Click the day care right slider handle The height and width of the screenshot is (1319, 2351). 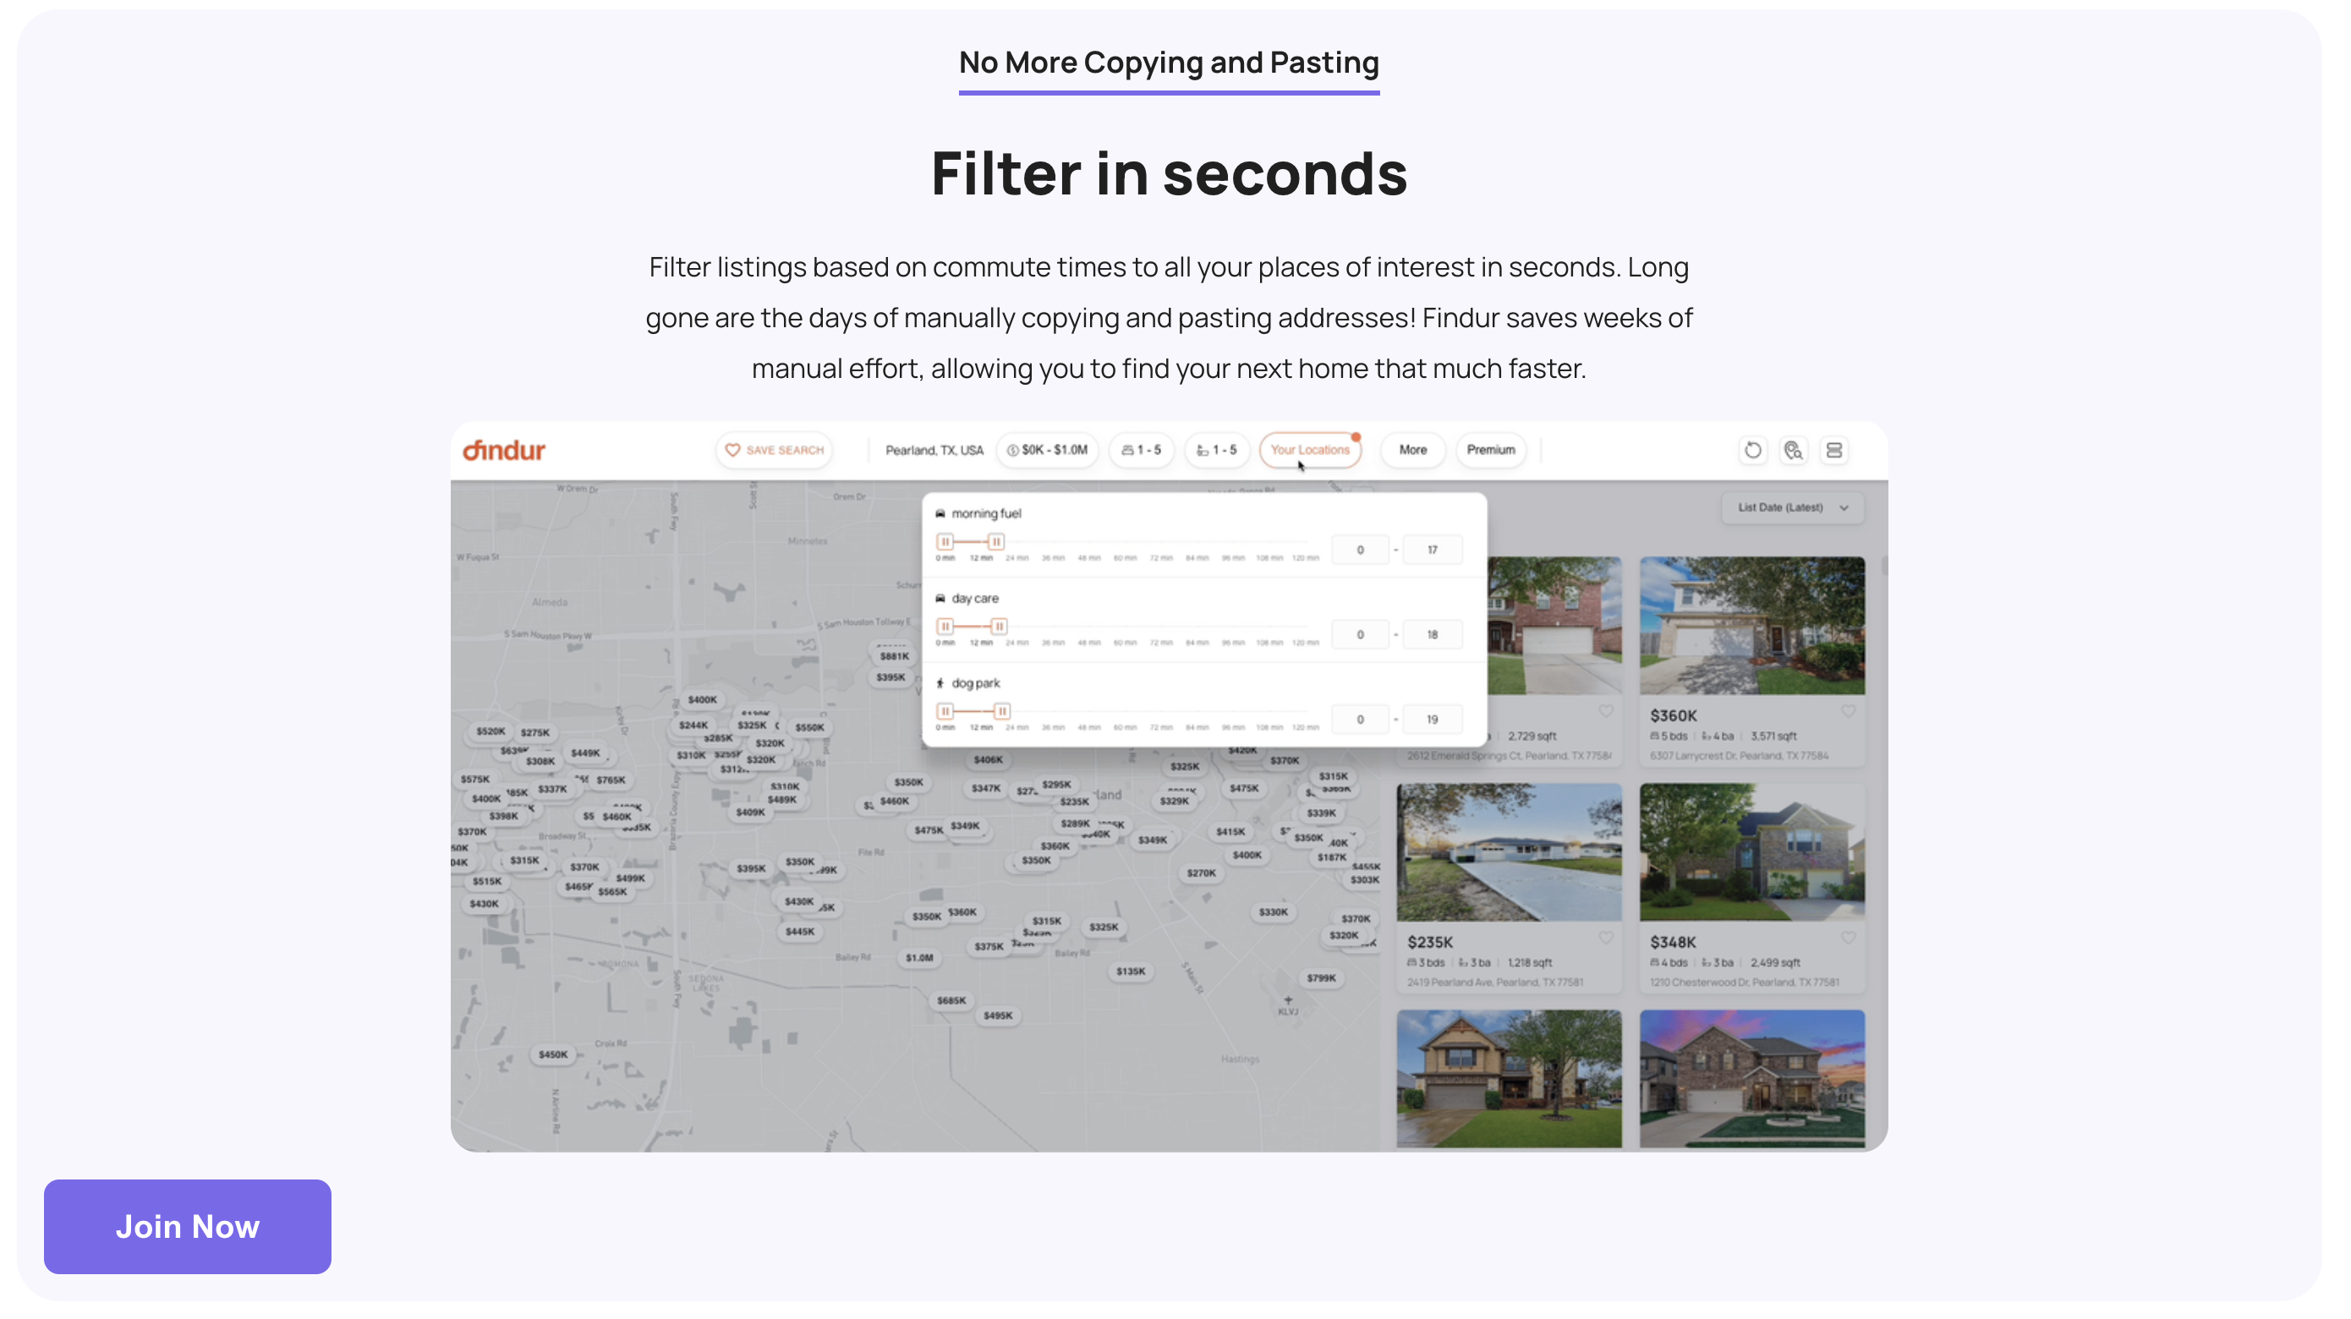(x=1000, y=626)
